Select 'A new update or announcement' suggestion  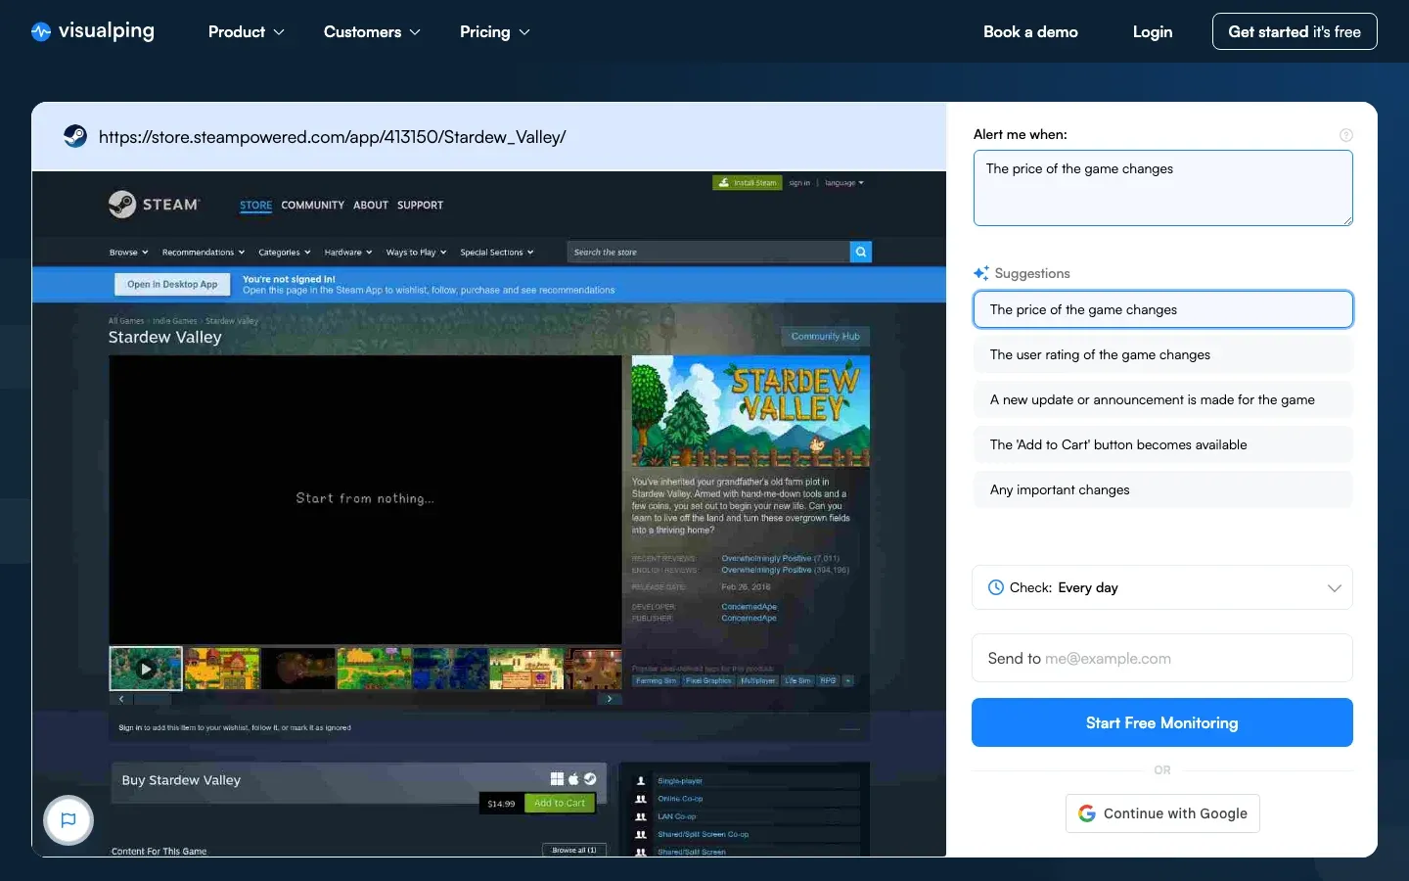(1163, 399)
